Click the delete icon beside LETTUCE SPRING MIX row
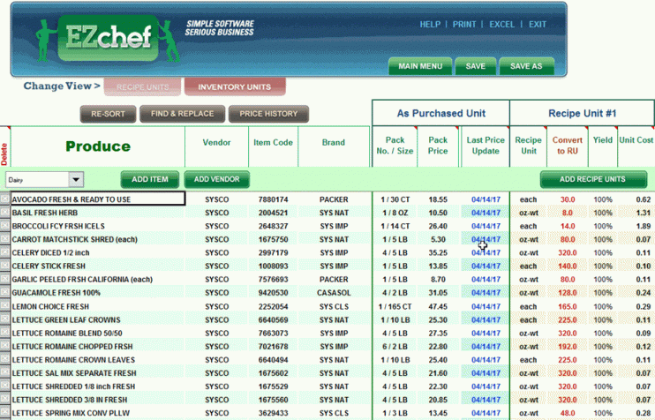655x420 pixels. 4,412
